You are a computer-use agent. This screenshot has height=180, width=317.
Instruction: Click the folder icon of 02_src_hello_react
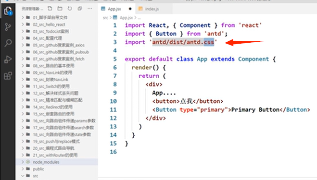[x=28, y=24]
